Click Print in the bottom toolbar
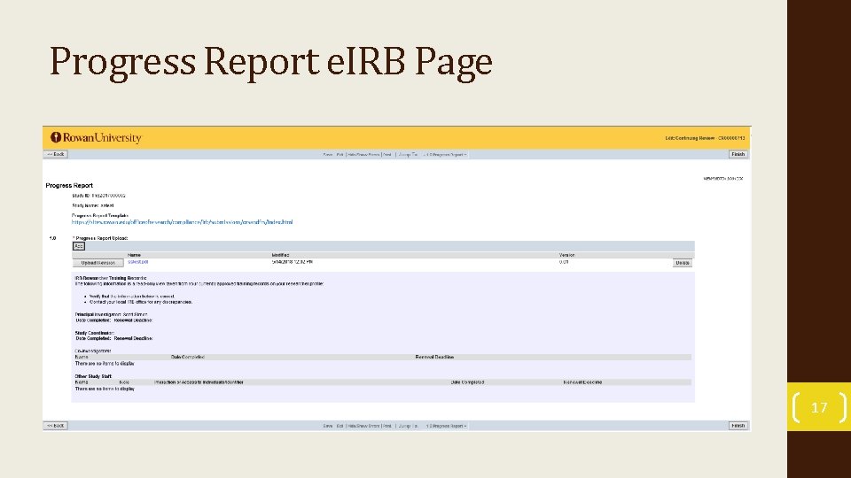 click(387, 426)
